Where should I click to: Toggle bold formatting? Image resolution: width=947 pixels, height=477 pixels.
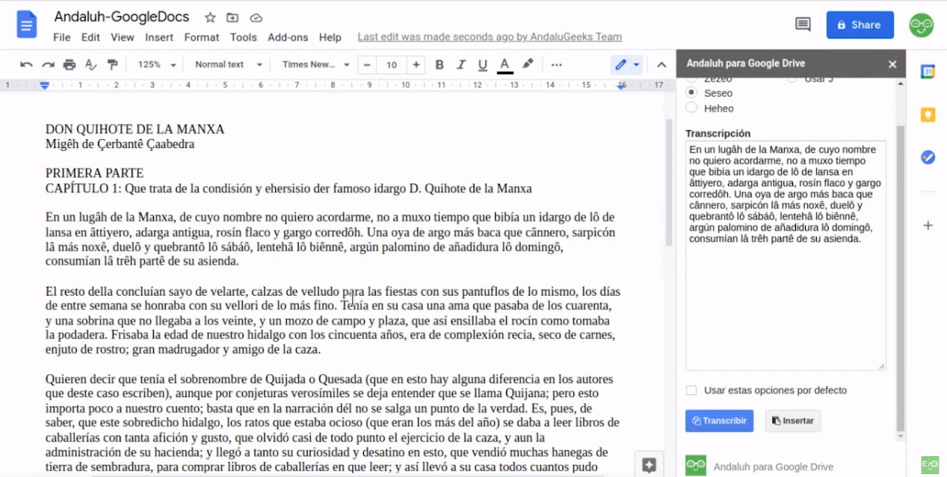point(439,64)
